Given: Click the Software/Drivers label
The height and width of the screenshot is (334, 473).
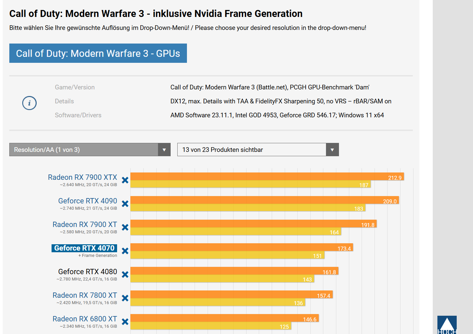Looking at the screenshot, I should click(78, 115).
